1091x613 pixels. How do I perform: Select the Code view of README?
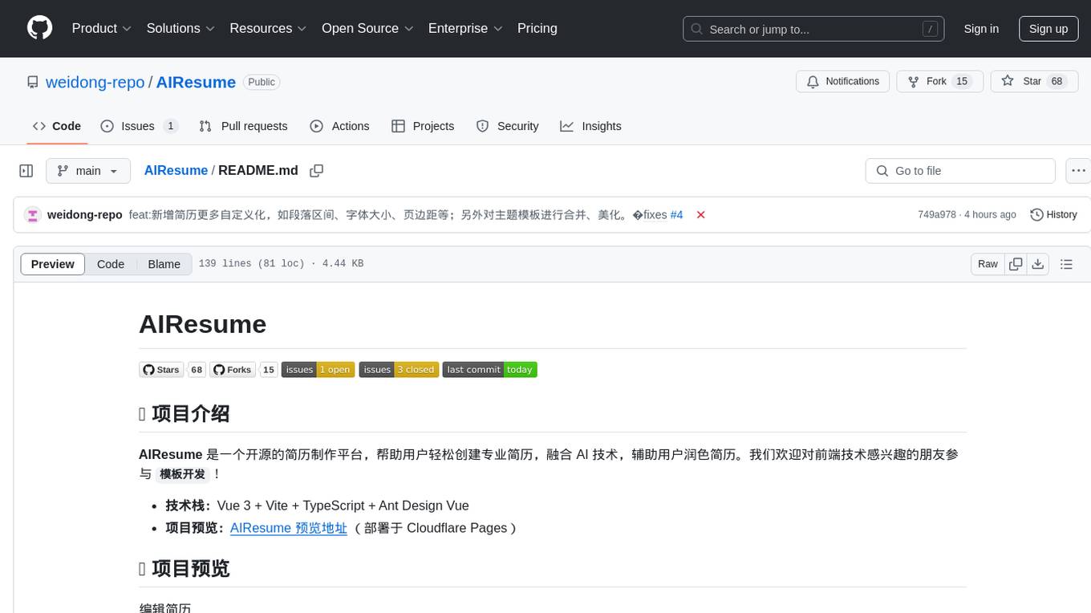tap(111, 264)
